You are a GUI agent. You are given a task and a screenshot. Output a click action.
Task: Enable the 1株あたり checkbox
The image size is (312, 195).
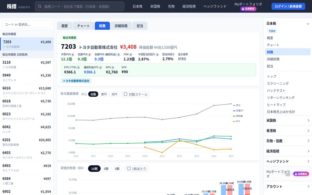(129, 169)
